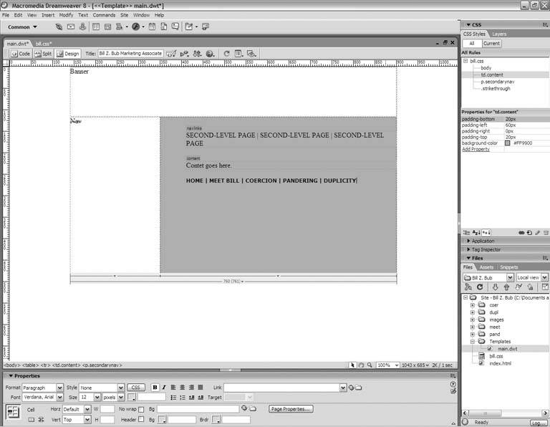Select index.html in Files tree
This screenshot has height=427, width=550.
[500, 363]
